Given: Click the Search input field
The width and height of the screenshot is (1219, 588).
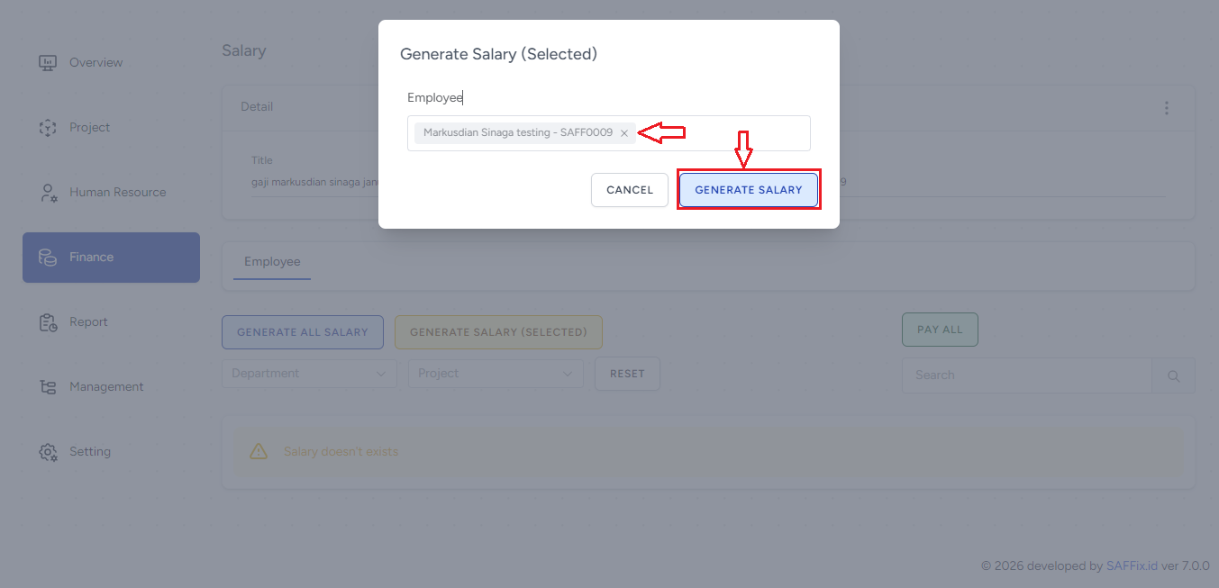Looking at the screenshot, I should click(1026, 375).
